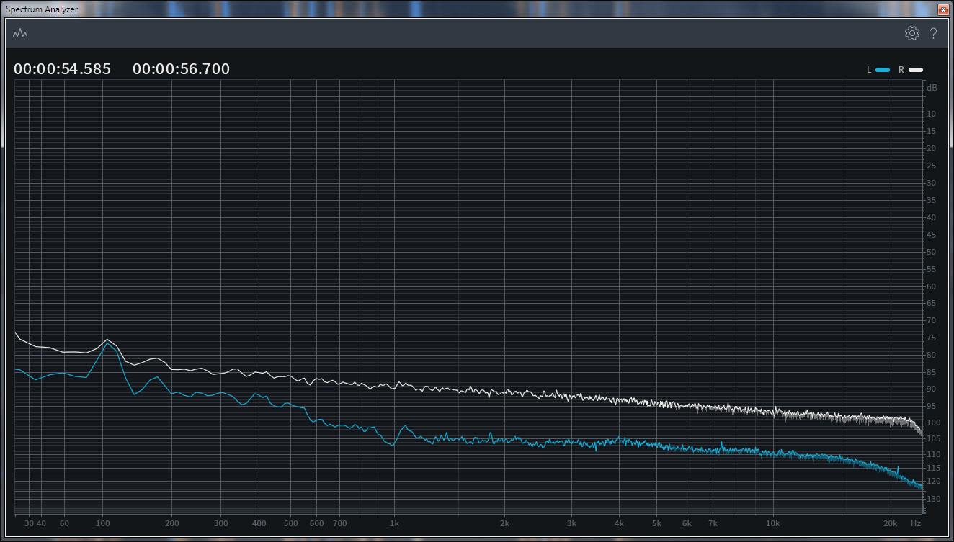The image size is (954, 542).
Task: Click the 70 dB level axis label
Action: [932, 320]
